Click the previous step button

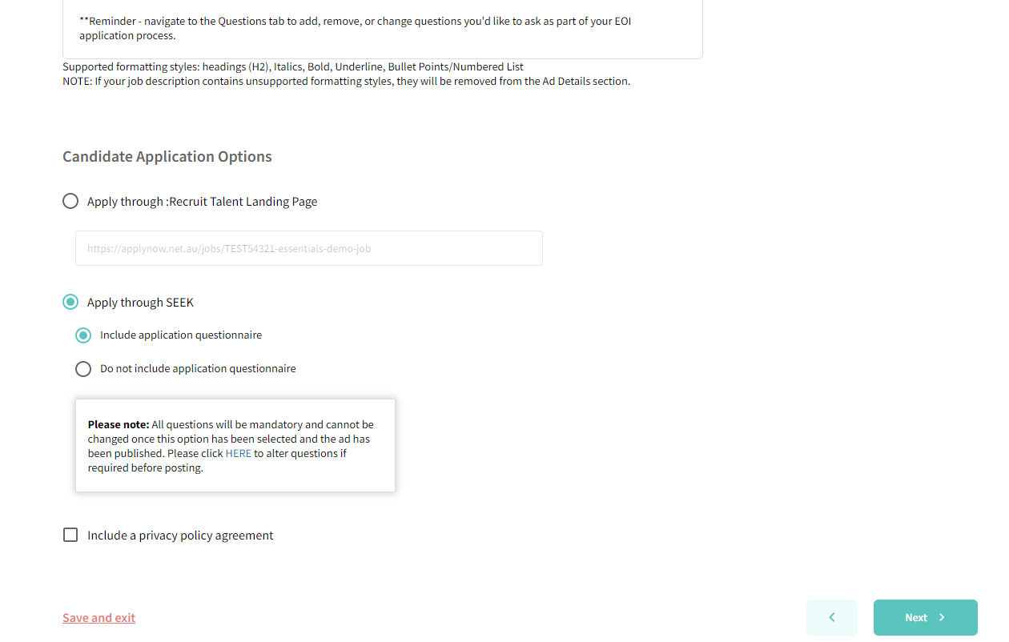click(831, 617)
